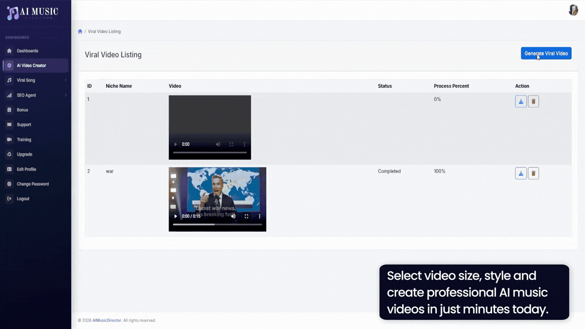The image size is (585, 329).
Task: Open the Dashboards sidebar item
Action: (36, 51)
